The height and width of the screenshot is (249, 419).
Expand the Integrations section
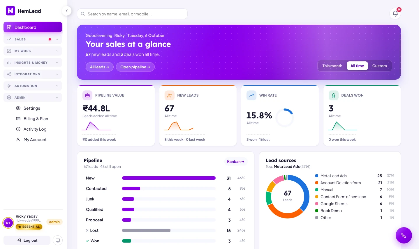[x=33, y=74]
